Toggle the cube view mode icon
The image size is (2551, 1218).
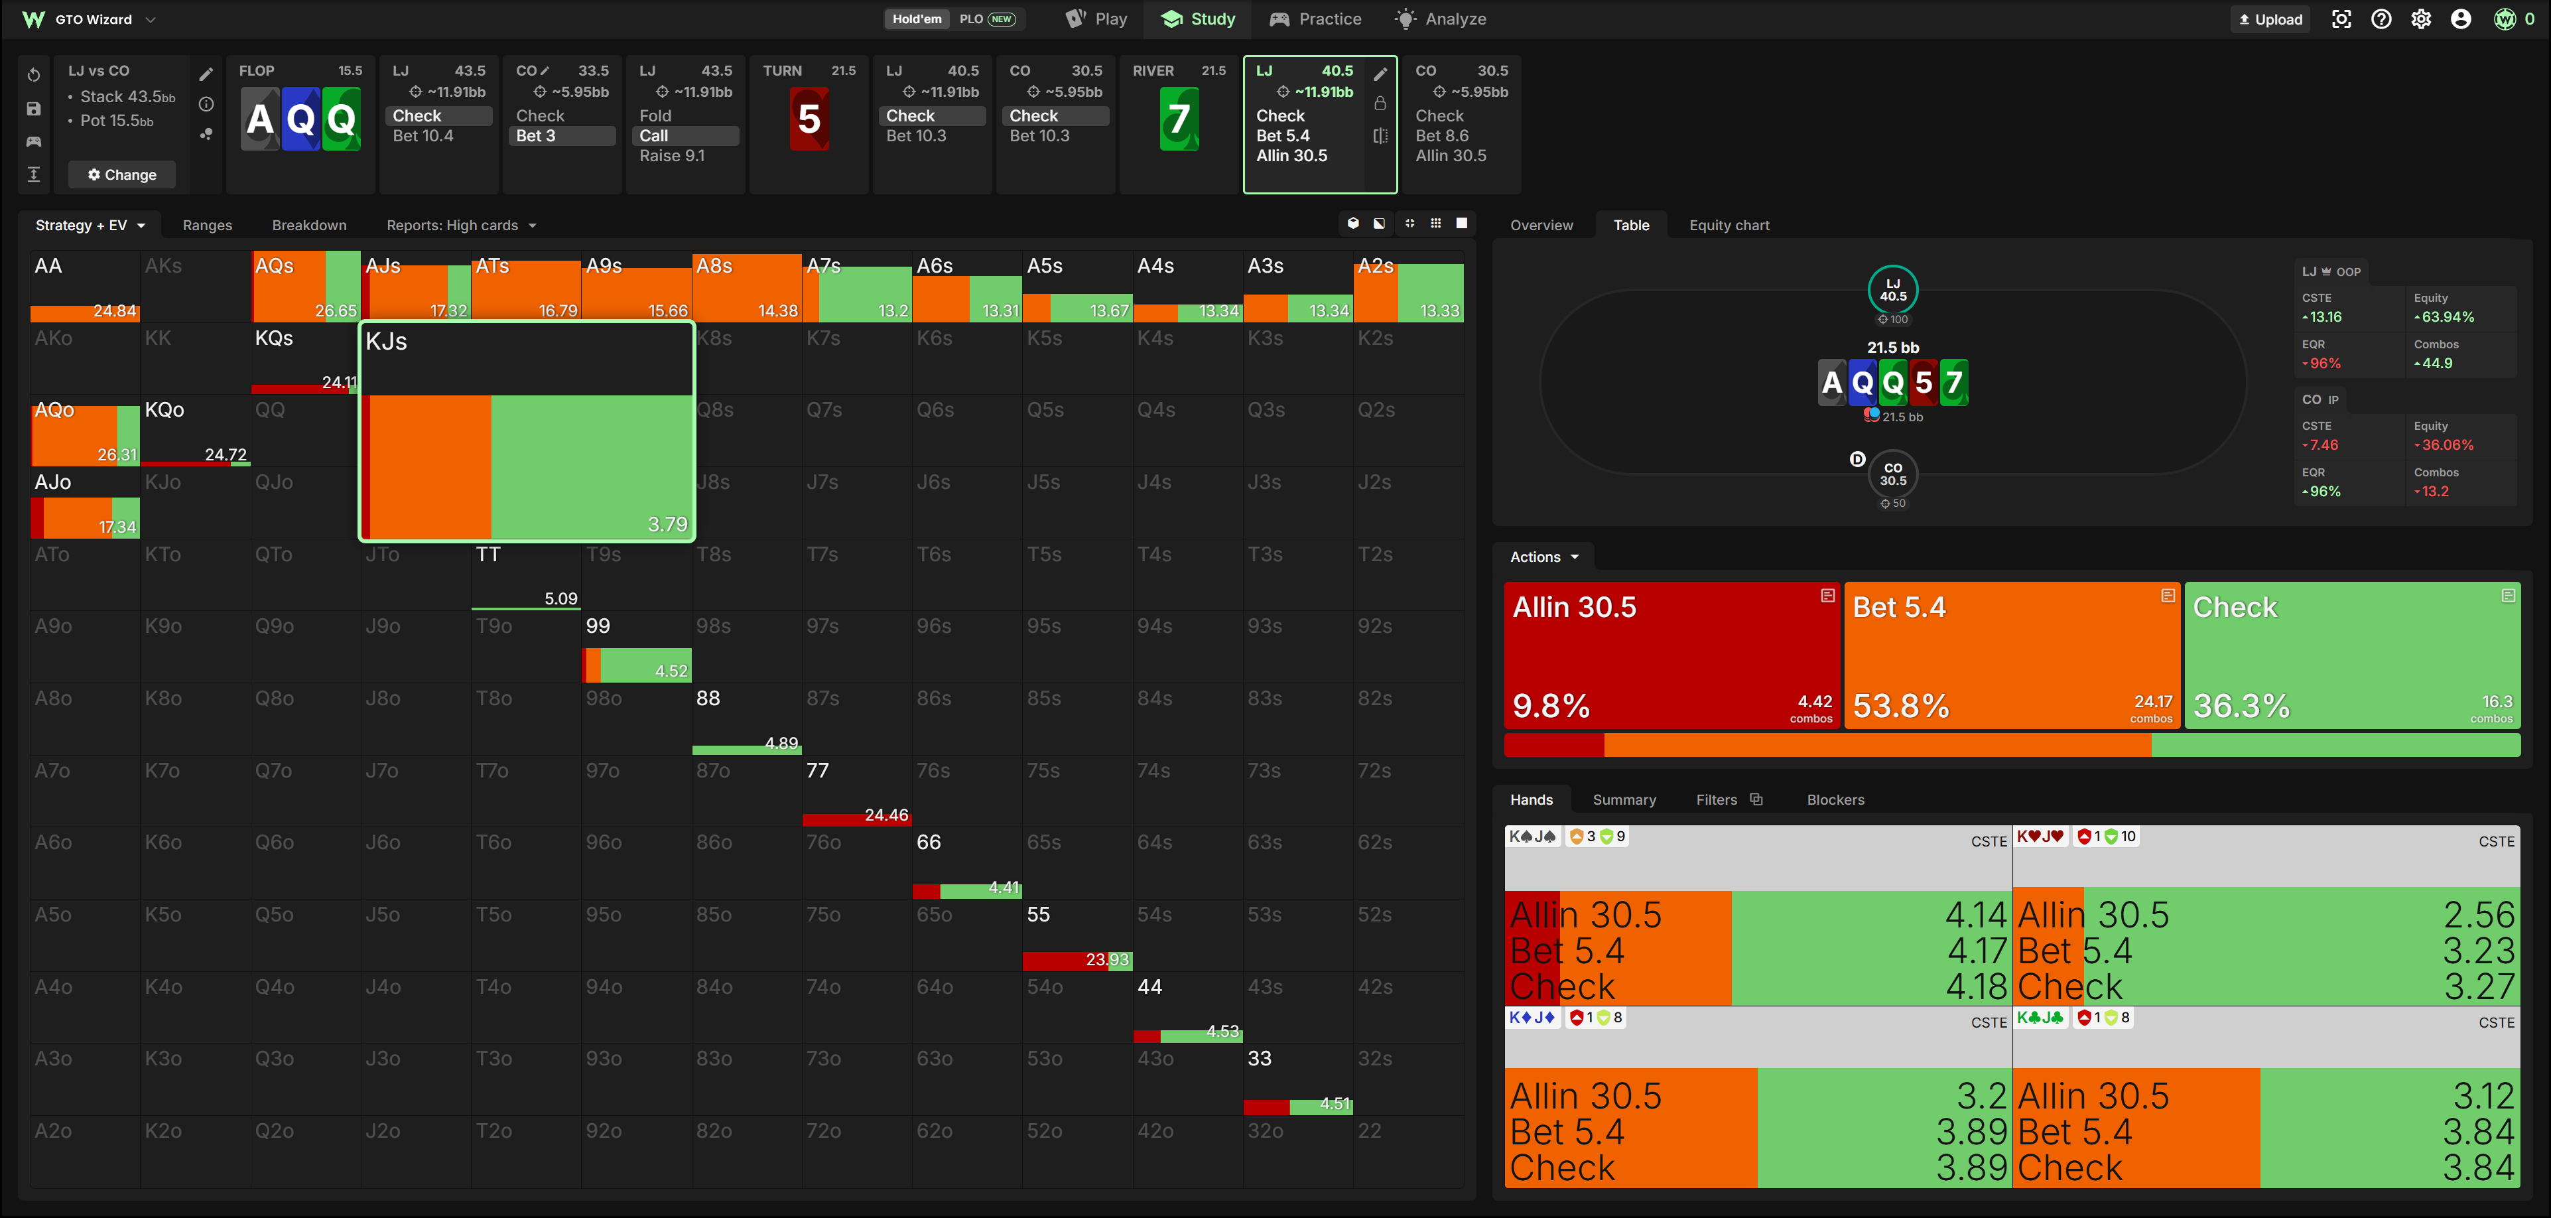[1352, 224]
